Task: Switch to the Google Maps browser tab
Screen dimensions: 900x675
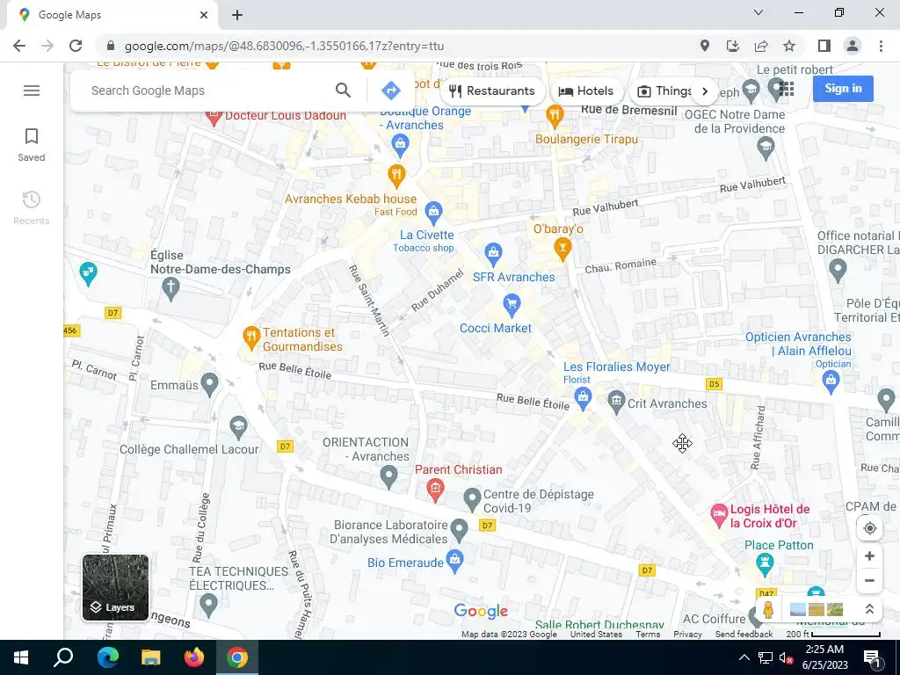Action: pyautogui.click(x=112, y=15)
